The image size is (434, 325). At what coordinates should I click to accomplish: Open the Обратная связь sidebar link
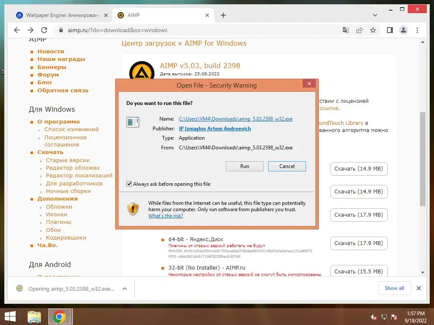click(x=63, y=91)
